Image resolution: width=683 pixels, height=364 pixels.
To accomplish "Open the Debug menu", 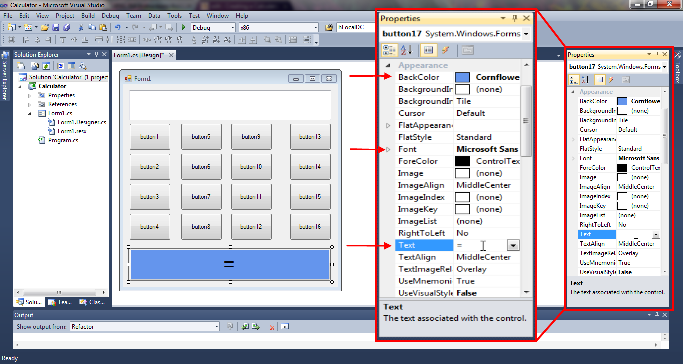I will [x=111, y=15].
